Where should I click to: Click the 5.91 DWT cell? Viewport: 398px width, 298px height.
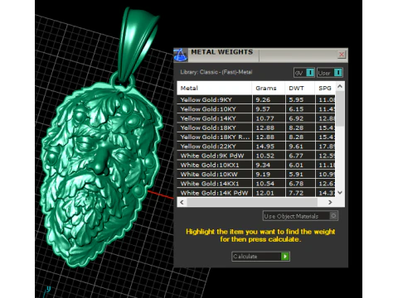coord(300,175)
